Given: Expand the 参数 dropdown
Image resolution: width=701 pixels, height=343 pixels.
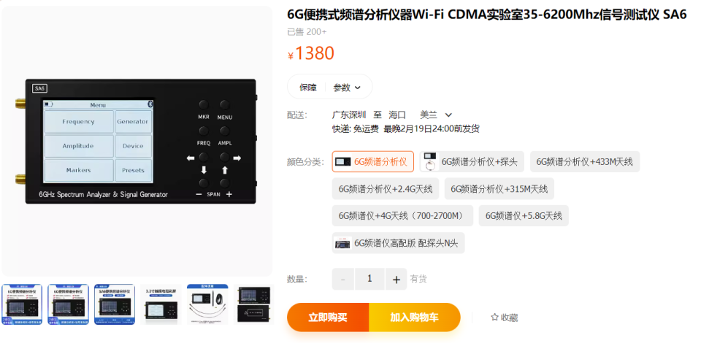Looking at the screenshot, I should click(346, 88).
